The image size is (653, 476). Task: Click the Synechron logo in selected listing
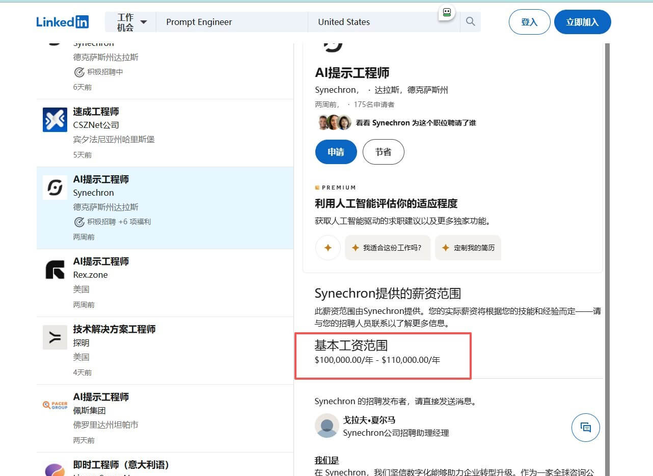pyautogui.click(x=55, y=188)
